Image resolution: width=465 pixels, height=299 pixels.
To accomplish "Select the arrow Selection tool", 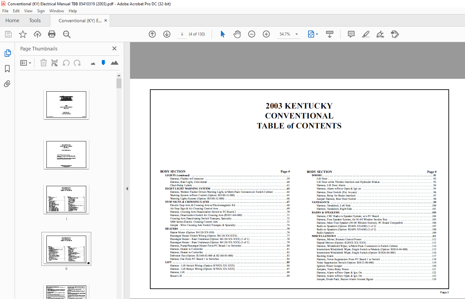I will click(x=223, y=34).
